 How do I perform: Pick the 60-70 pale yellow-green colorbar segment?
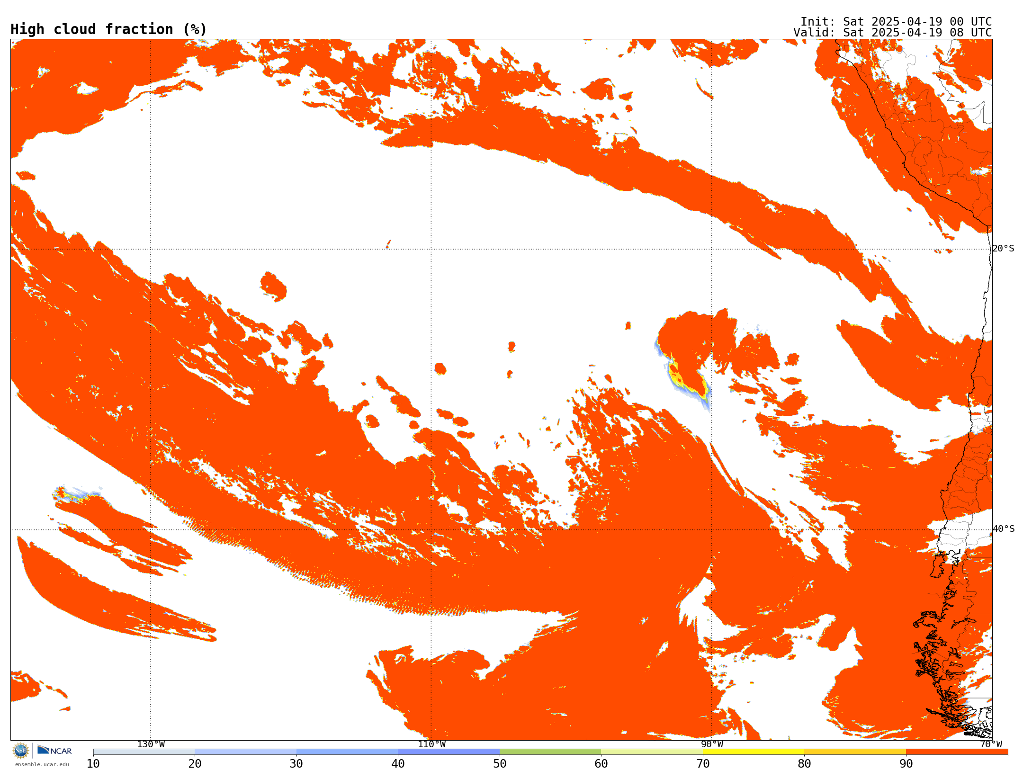pos(652,752)
